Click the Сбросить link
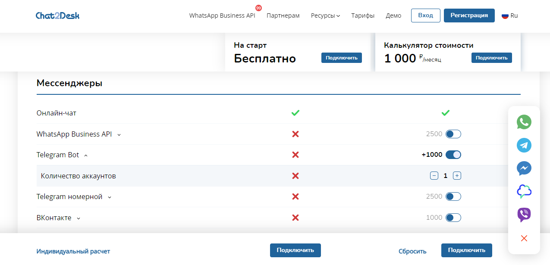Screen dimensions: 550x265 tap(412, 251)
